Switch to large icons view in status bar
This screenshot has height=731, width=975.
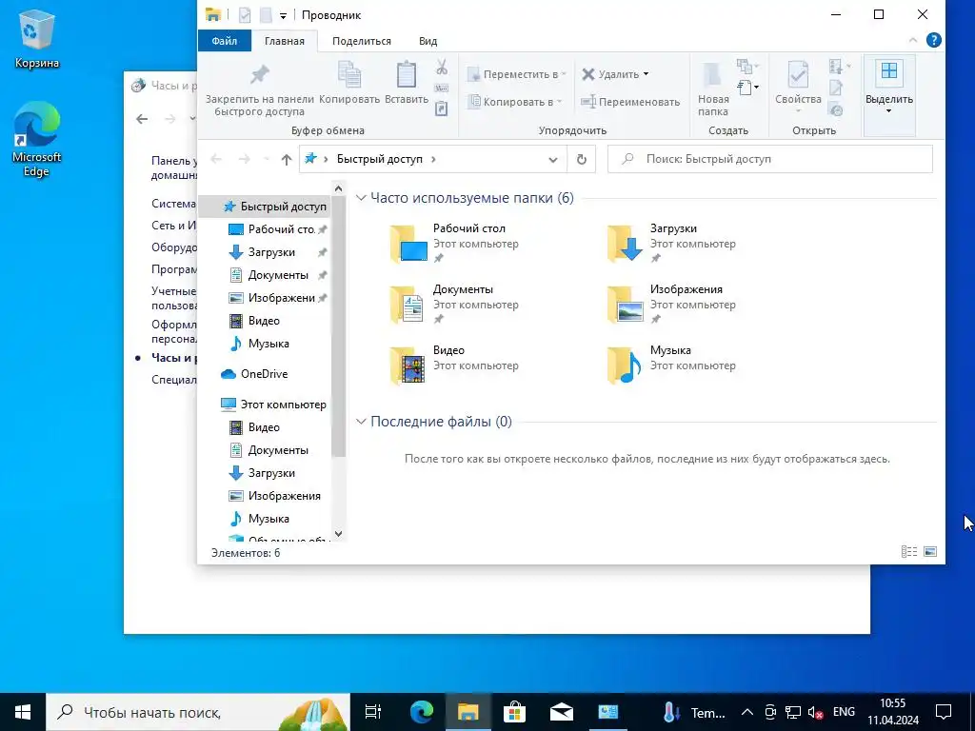point(930,551)
